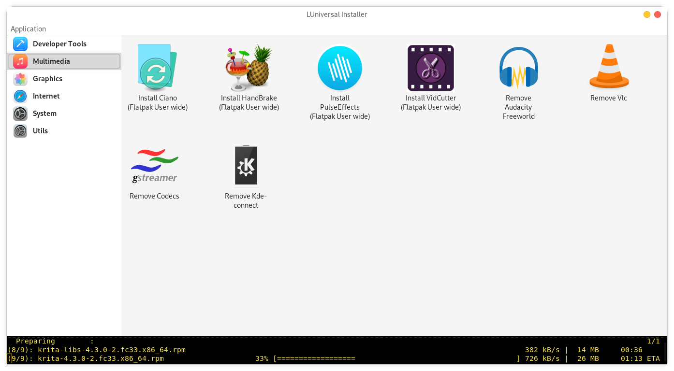Click the 01:13 ETA value
Image resolution: width=674 pixels, height=371 pixels.
(632, 358)
